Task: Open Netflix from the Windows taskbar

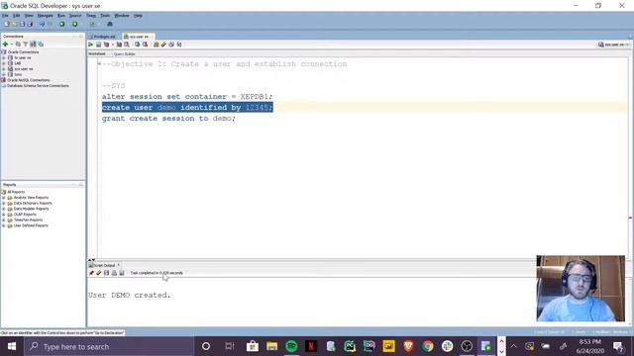Action: (311, 346)
